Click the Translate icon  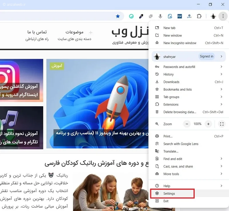pyautogui.click(x=157, y=151)
